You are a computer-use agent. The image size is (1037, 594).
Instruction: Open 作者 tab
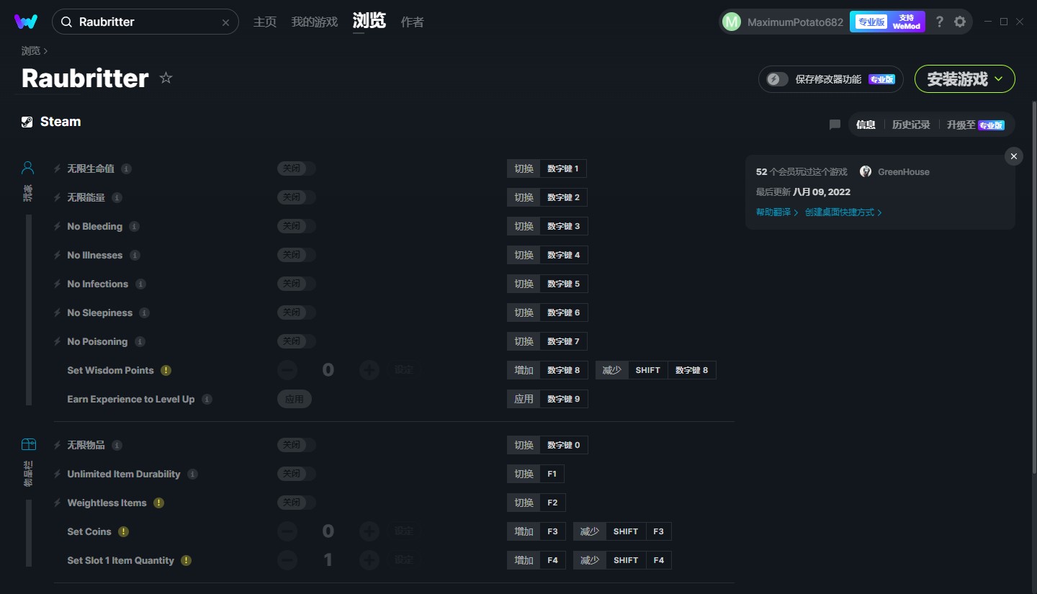click(x=412, y=22)
